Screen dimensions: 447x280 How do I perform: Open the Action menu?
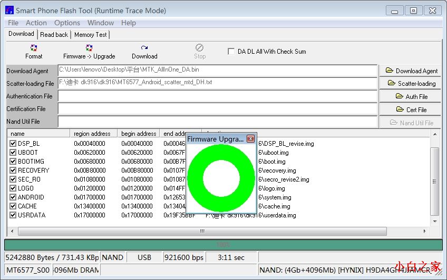(x=36, y=23)
